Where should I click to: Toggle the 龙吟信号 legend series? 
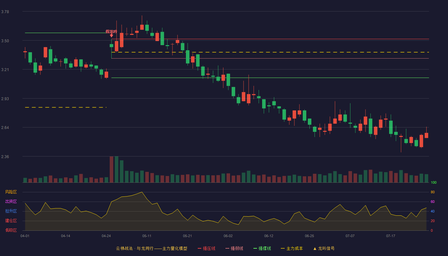pyautogui.click(x=324, y=248)
